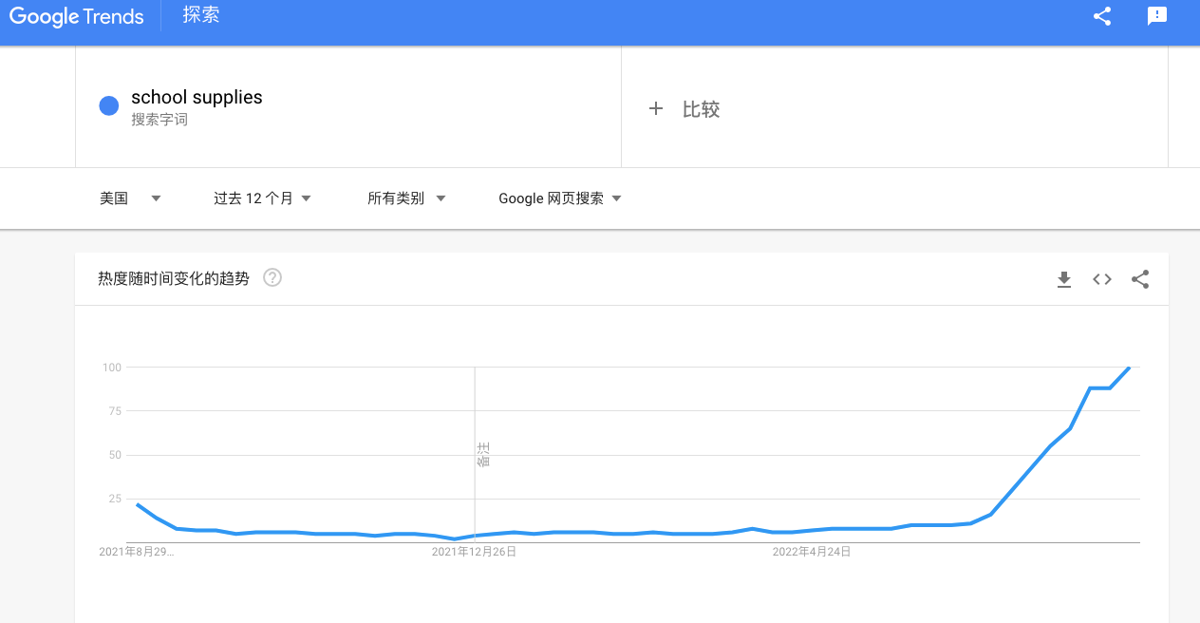Click the share icon in the top bar
Image resolution: width=1200 pixels, height=623 pixels.
[x=1100, y=16]
